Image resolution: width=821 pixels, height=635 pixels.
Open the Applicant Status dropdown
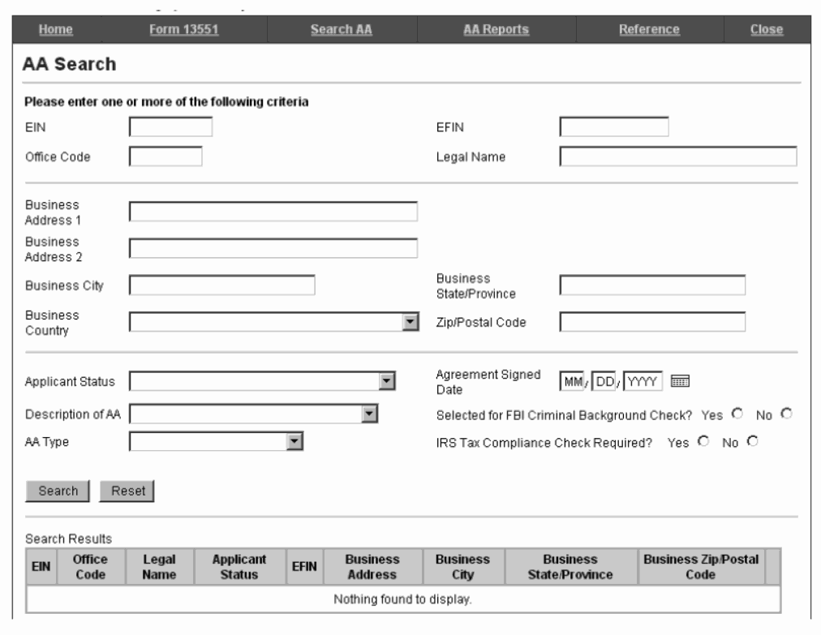point(387,381)
